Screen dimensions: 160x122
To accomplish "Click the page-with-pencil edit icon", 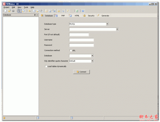I will point(50,11).
